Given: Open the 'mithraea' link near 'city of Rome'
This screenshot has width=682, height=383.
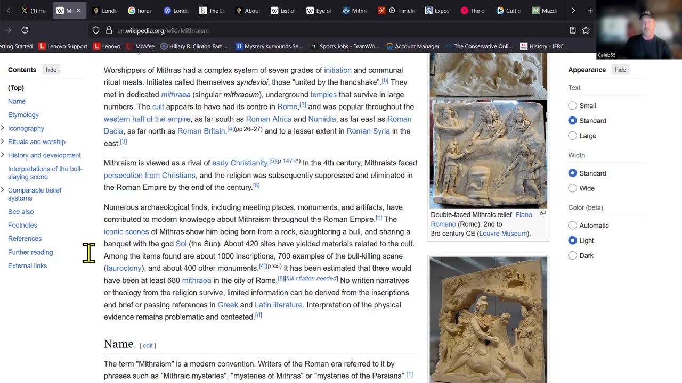Looking at the screenshot, I should pyautogui.click(x=197, y=280).
